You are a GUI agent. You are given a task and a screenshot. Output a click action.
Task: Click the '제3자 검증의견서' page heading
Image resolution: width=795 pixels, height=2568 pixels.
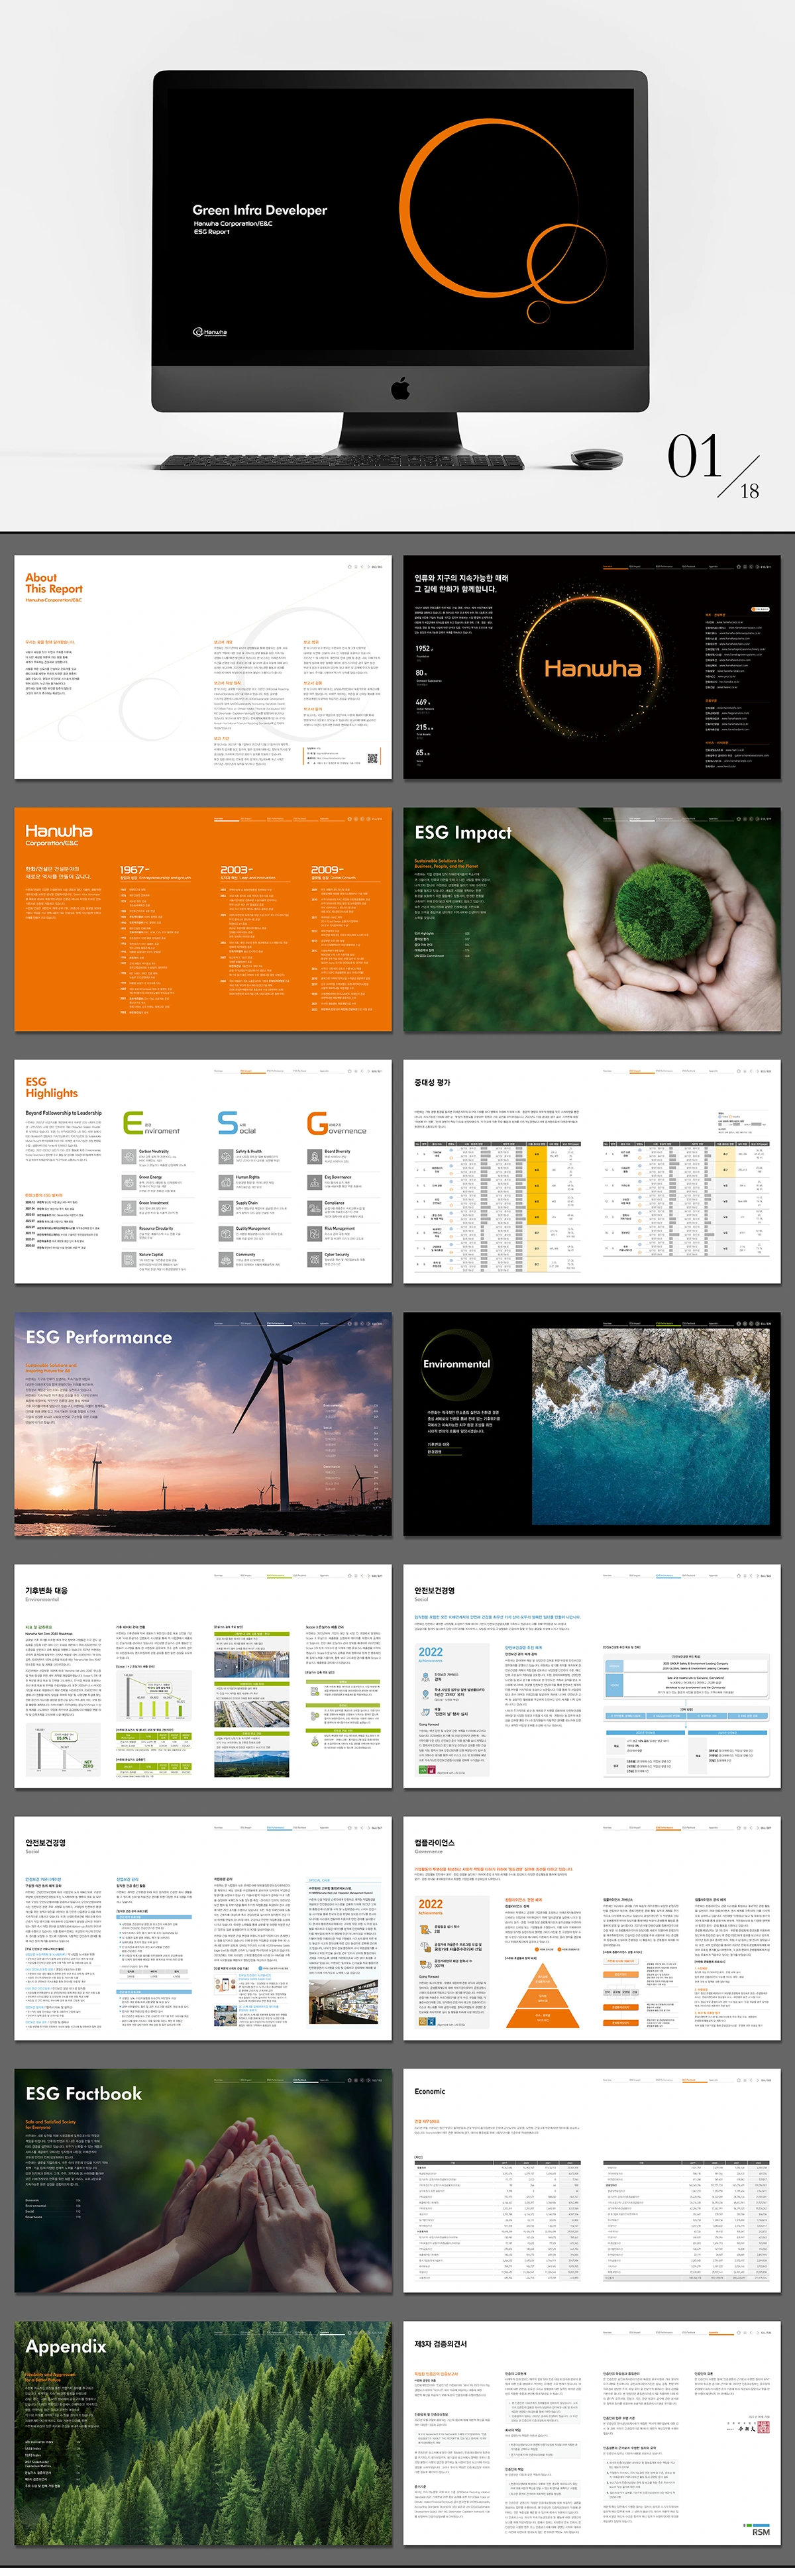click(x=441, y=2343)
